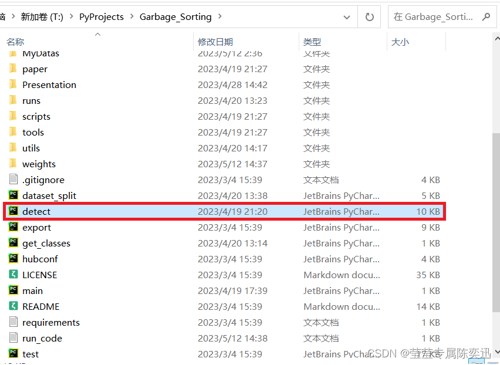Click the 35 KB size value
The image size is (500, 365).
[428, 275]
